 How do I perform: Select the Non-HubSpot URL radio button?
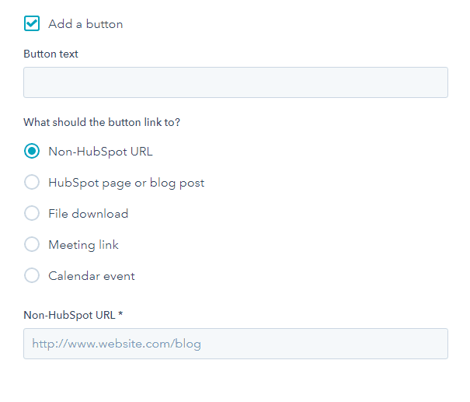coord(32,152)
